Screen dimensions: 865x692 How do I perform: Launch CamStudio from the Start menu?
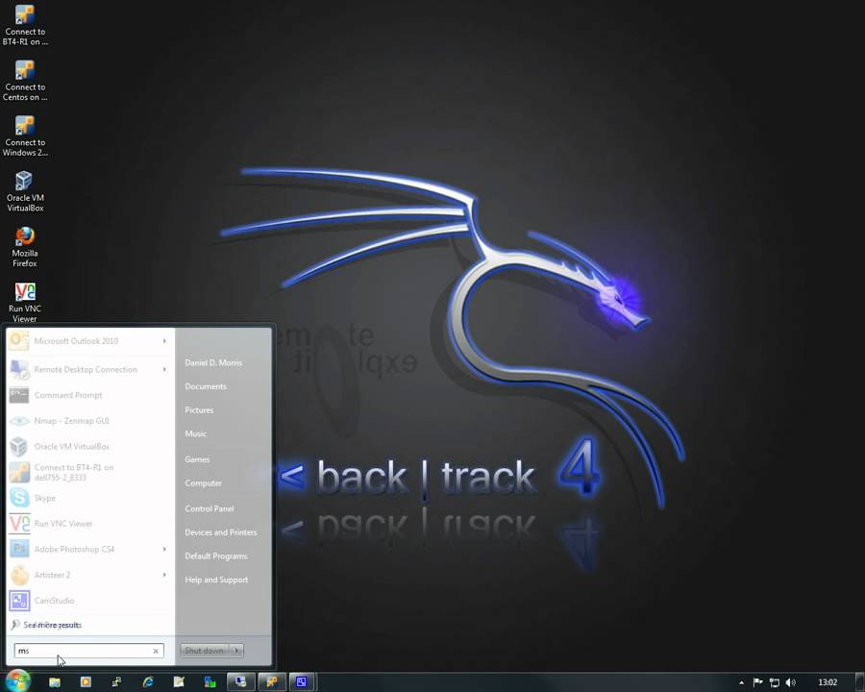click(x=90, y=601)
